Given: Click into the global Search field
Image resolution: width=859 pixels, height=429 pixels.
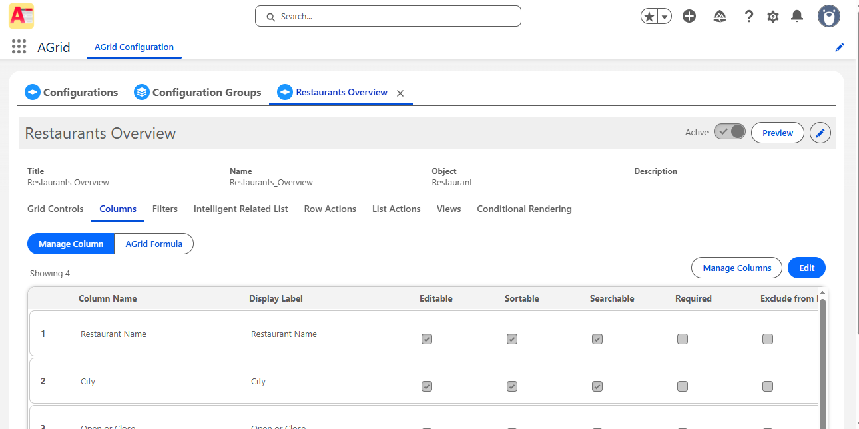Looking at the screenshot, I should point(388,17).
